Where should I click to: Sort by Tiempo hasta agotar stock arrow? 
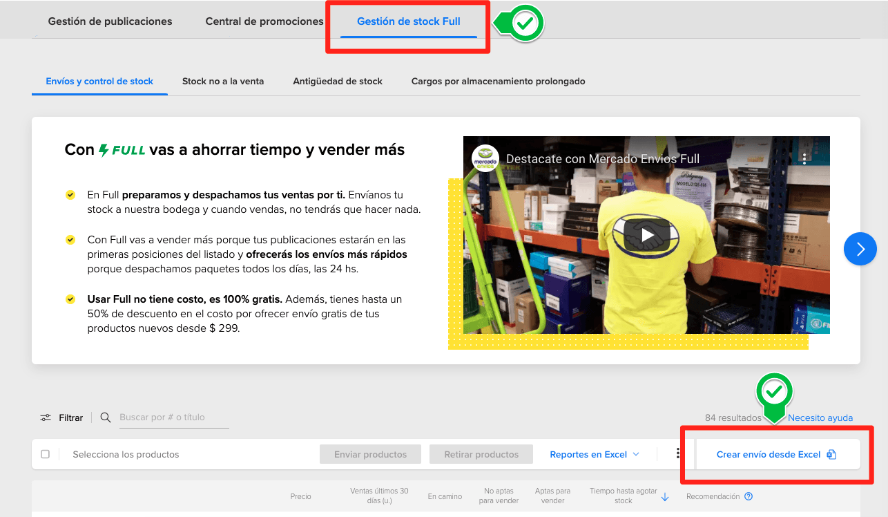tap(665, 496)
